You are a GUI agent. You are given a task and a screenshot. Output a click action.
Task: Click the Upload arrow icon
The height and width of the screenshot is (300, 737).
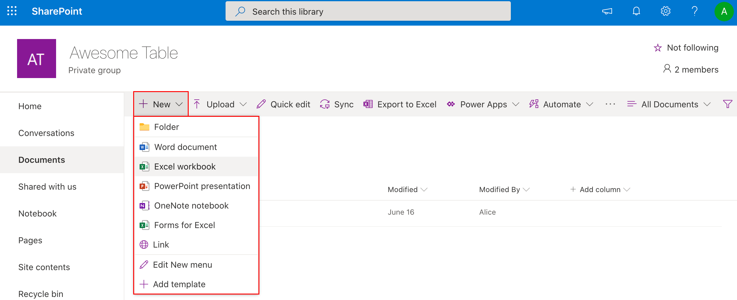tap(197, 104)
